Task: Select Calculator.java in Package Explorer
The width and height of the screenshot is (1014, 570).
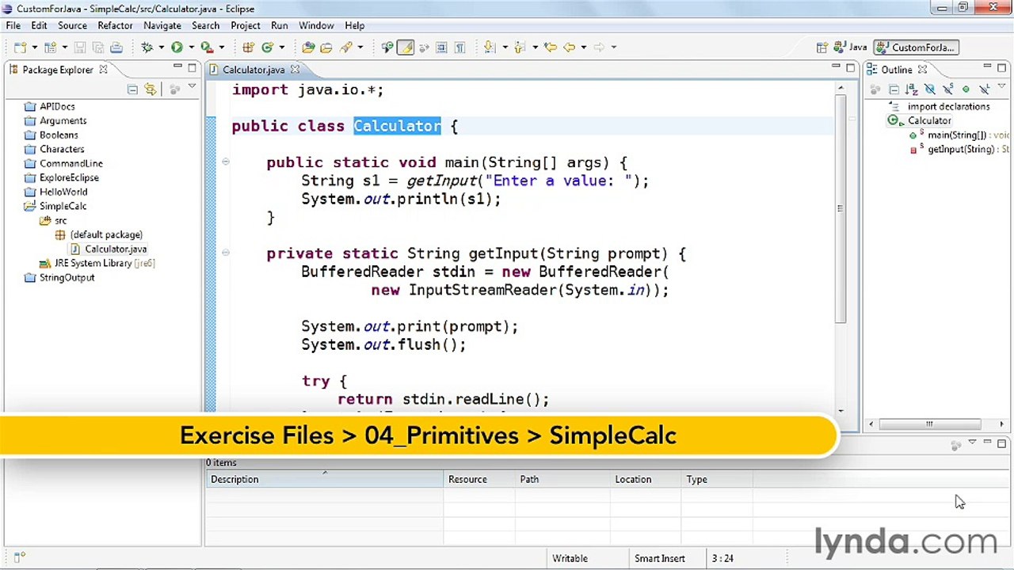Action: 108,249
